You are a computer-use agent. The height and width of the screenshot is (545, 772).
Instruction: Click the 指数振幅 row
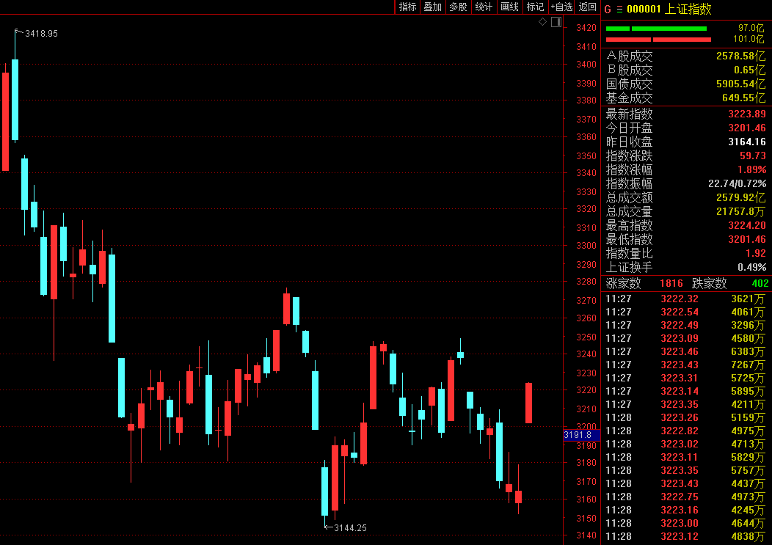click(685, 183)
